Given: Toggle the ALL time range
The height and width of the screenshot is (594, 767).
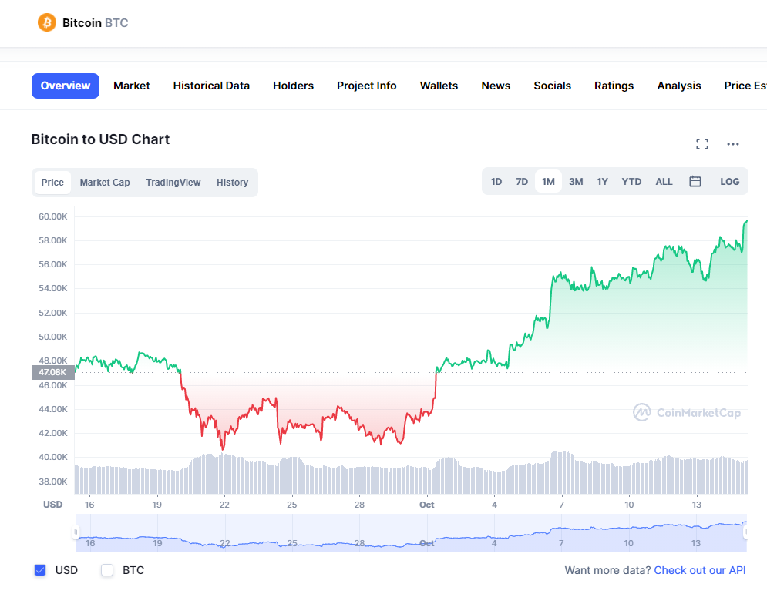Looking at the screenshot, I should (x=664, y=181).
